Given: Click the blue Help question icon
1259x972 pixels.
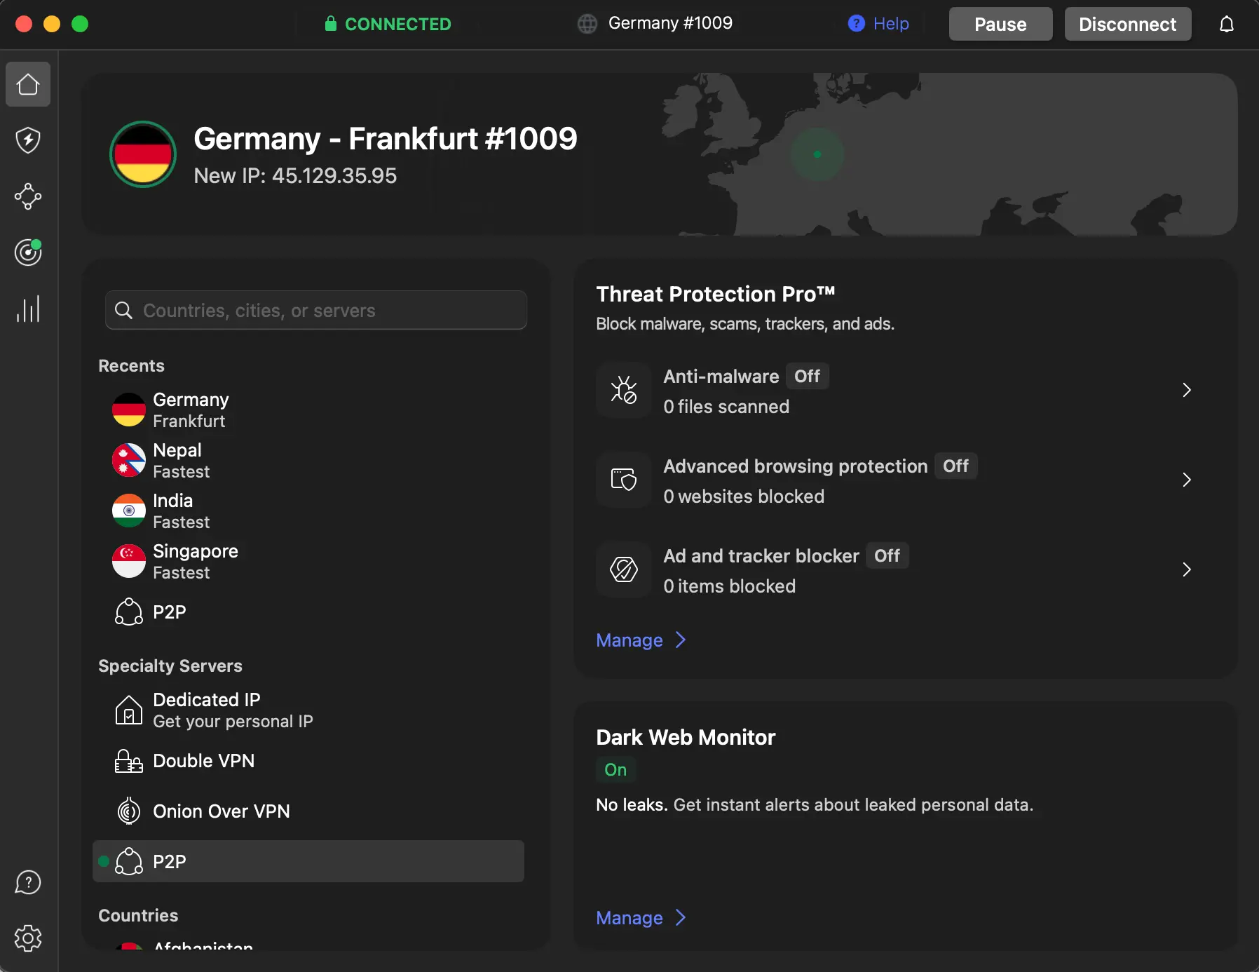Looking at the screenshot, I should tap(856, 24).
